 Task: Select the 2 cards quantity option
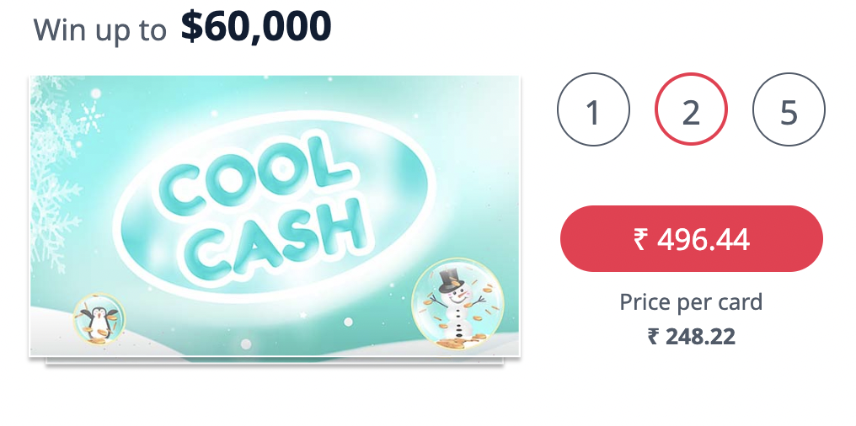(691, 110)
